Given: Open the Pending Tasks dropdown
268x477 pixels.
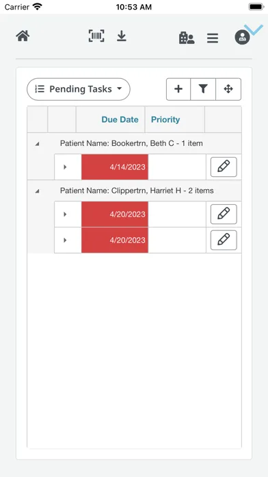Looking at the screenshot, I should coord(79,89).
